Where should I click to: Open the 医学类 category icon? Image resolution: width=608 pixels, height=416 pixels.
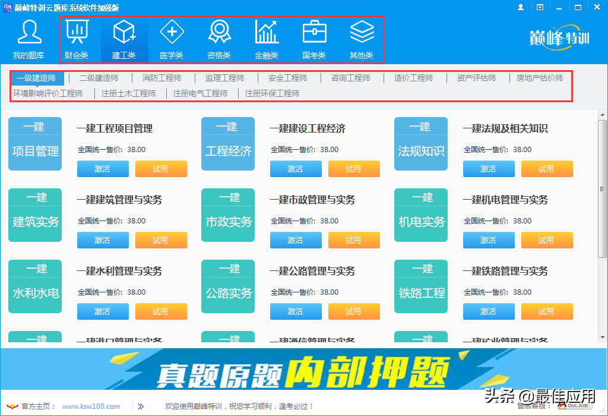click(x=172, y=32)
